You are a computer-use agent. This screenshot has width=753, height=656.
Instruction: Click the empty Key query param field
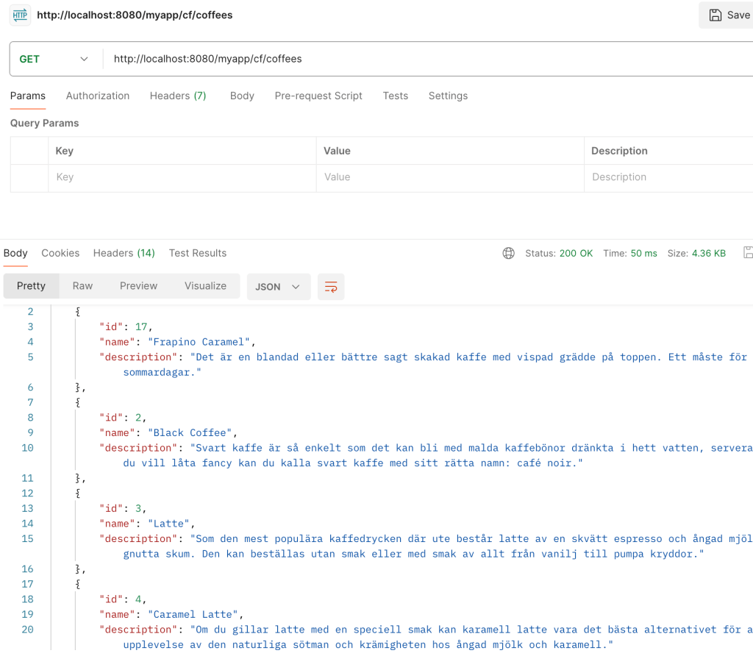pos(182,177)
